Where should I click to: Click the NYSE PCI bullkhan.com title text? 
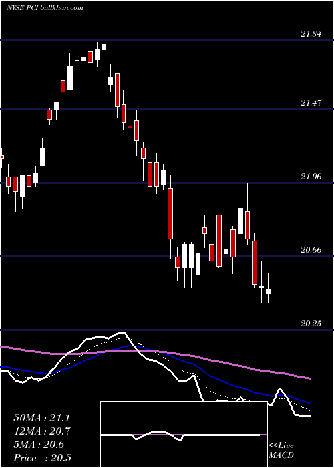pos(45,7)
